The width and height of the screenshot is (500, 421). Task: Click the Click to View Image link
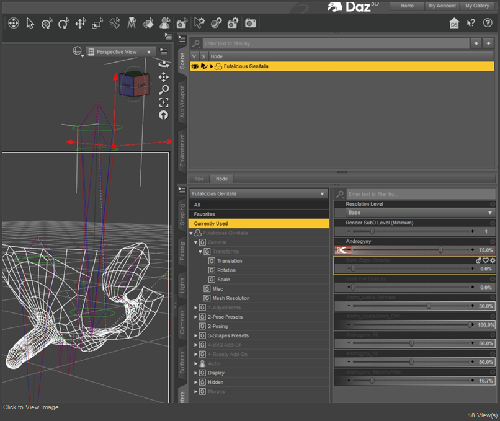31,407
